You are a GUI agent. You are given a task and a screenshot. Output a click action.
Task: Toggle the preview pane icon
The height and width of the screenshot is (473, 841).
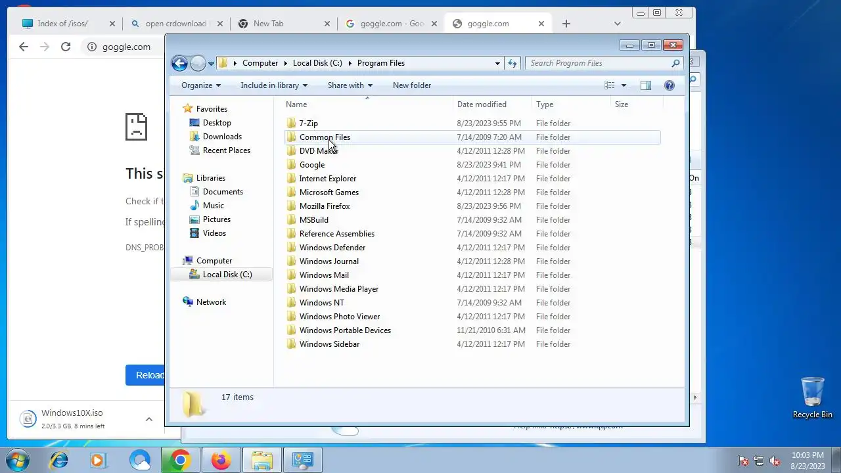(646, 85)
